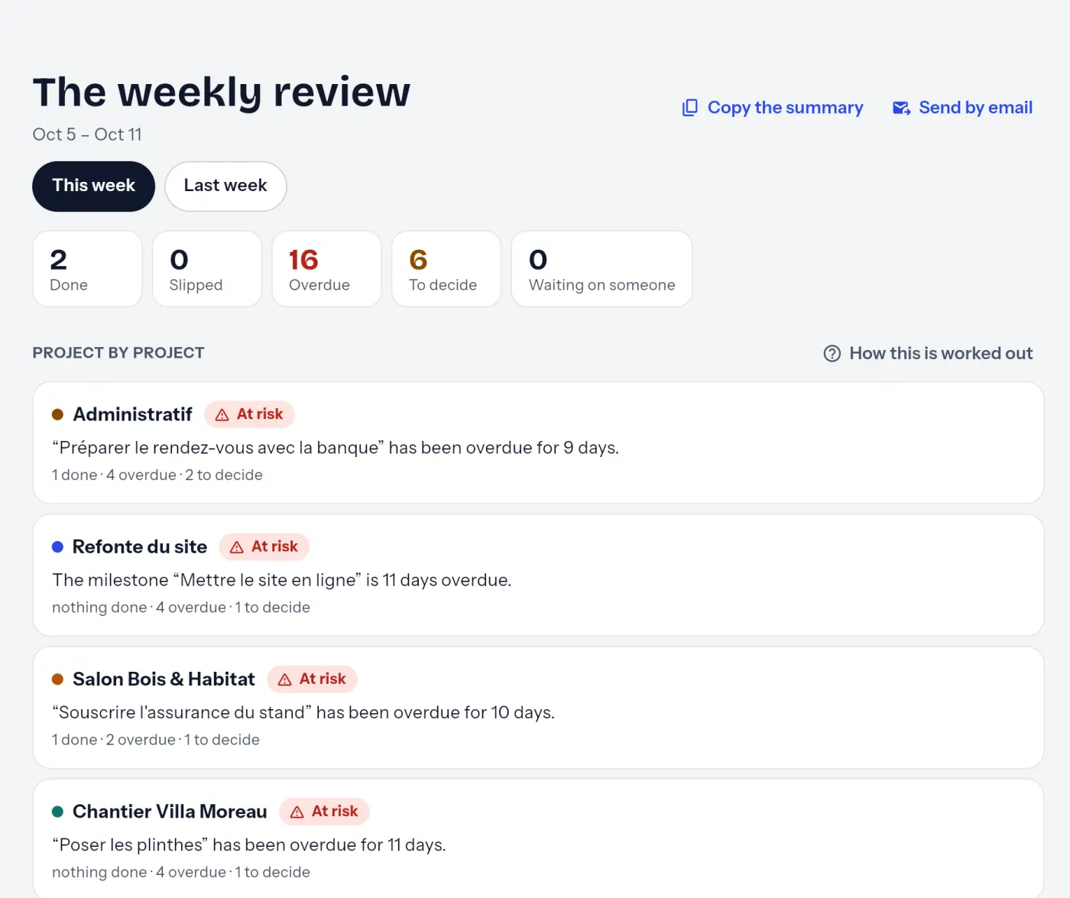Image resolution: width=1070 pixels, height=898 pixels.
Task: Open the 16 Overdue stat card
Action: coord(326,269)
